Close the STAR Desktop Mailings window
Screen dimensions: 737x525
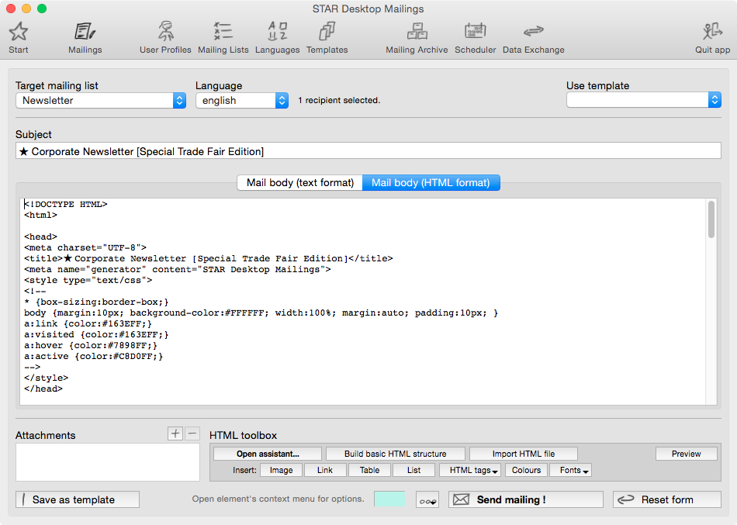11,9
